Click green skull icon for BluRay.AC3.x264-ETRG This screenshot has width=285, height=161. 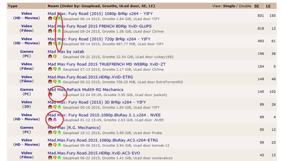click(x=59, y=145)
